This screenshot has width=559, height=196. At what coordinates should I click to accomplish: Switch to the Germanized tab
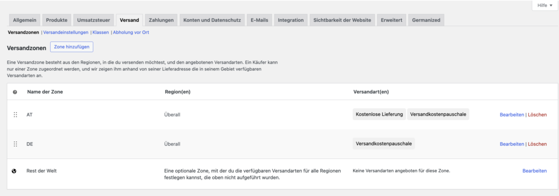[x=426, y=20]
